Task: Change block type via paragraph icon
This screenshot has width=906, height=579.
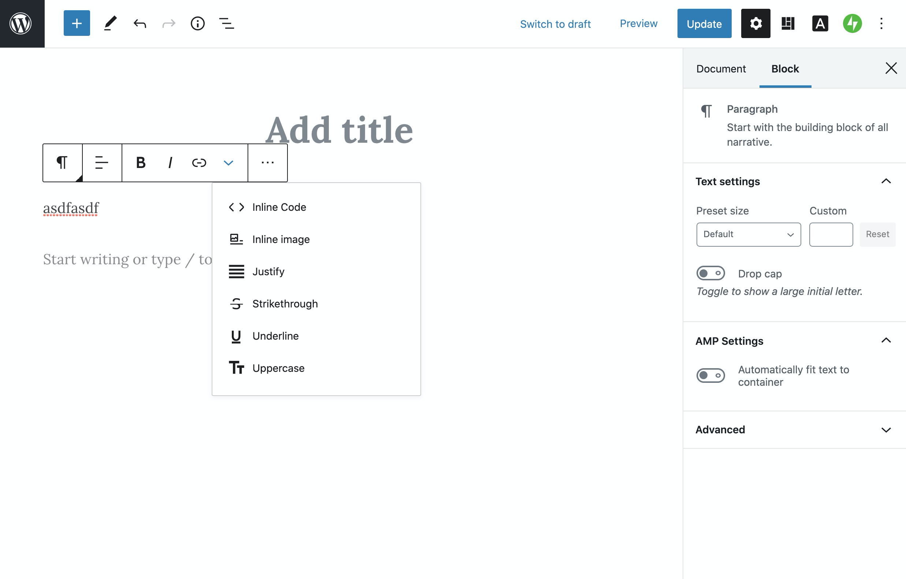Action: point(62,163)
